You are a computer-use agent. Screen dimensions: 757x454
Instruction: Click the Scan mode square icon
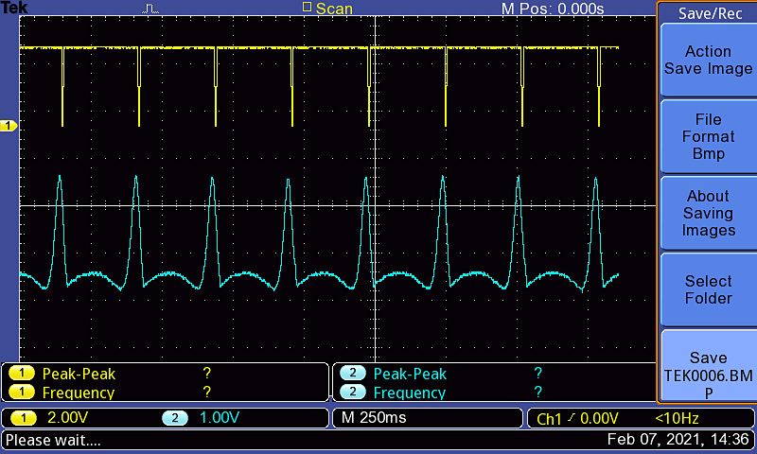[x=306, y=8]
